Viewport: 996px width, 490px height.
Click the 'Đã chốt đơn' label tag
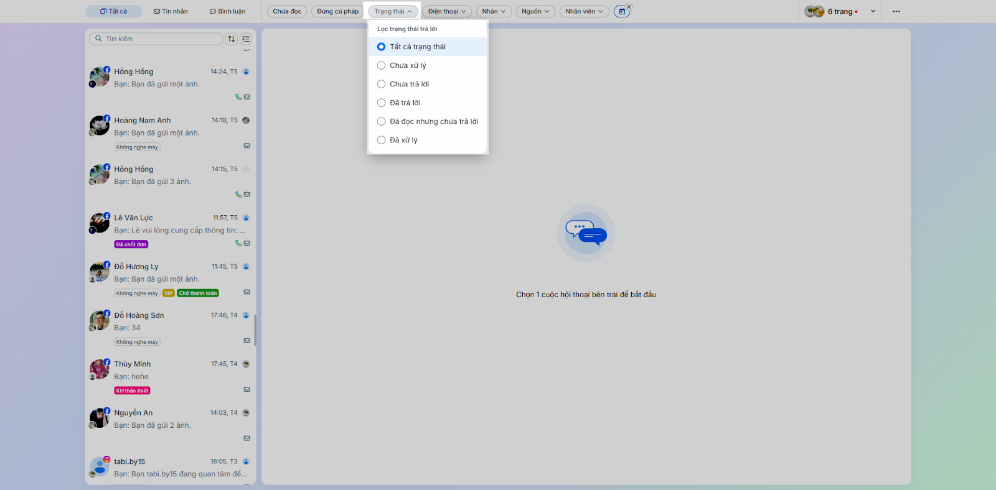131,244
